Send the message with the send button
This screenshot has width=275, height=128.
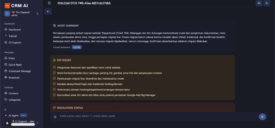pyautogui.click(x=262, y=117)
